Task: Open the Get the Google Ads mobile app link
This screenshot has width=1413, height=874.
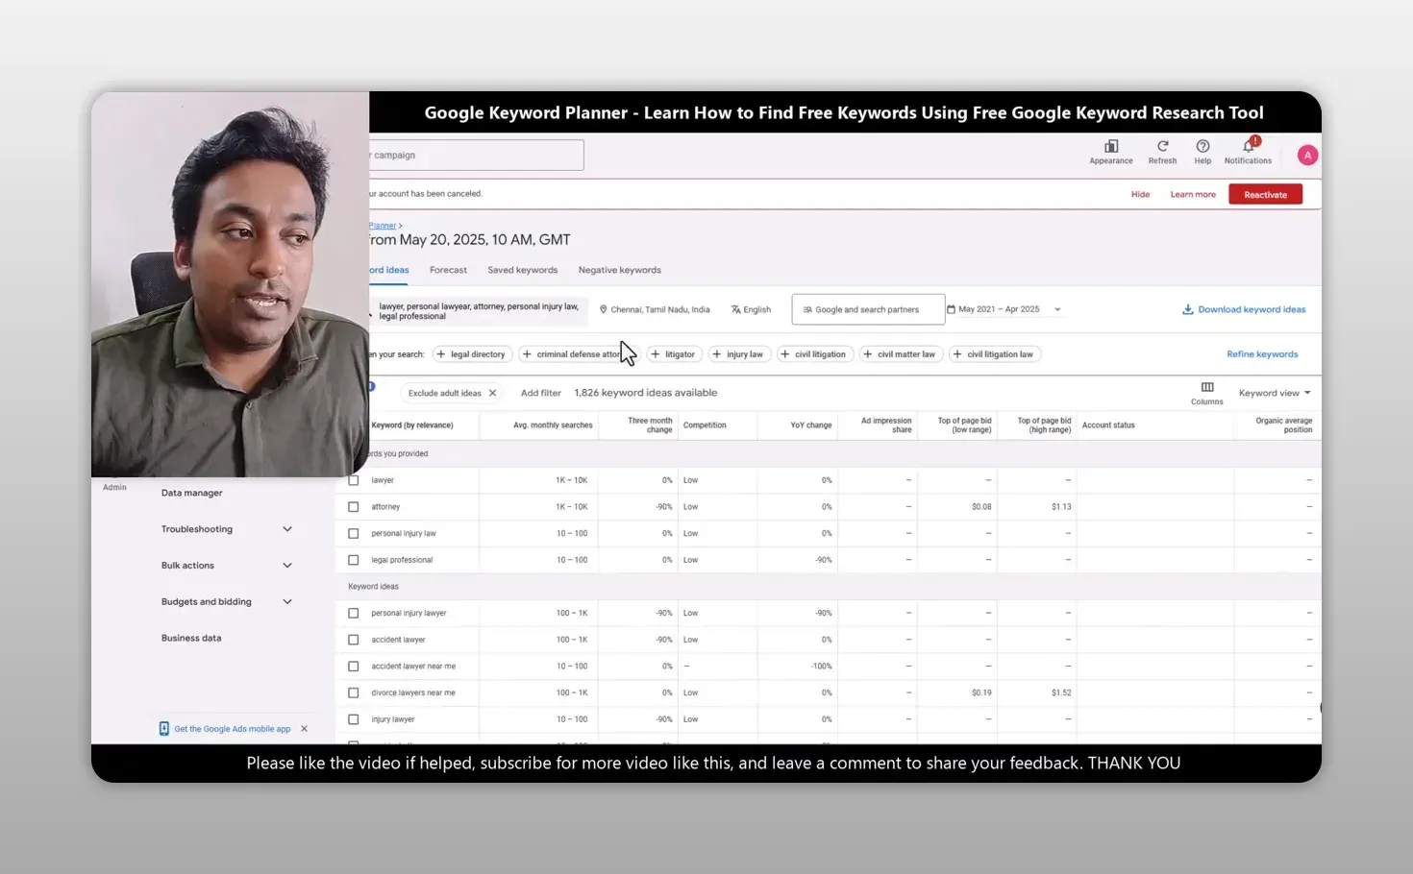Action: 232,729
